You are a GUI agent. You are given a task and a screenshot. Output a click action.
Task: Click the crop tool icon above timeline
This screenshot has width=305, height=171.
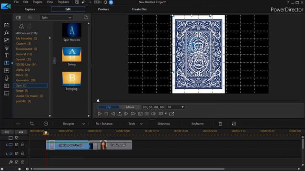32,123
